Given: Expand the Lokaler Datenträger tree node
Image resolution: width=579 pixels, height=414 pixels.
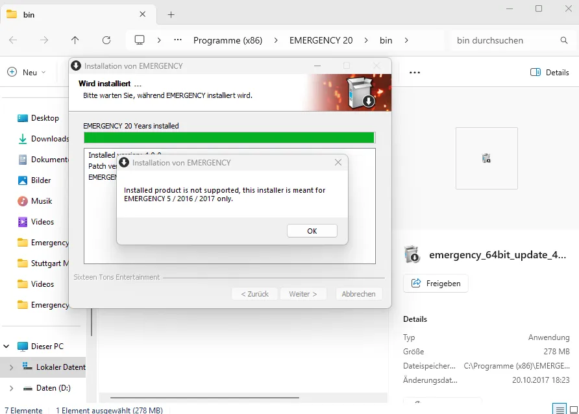Looking at the screenshot, I should (x=10, y=367).
